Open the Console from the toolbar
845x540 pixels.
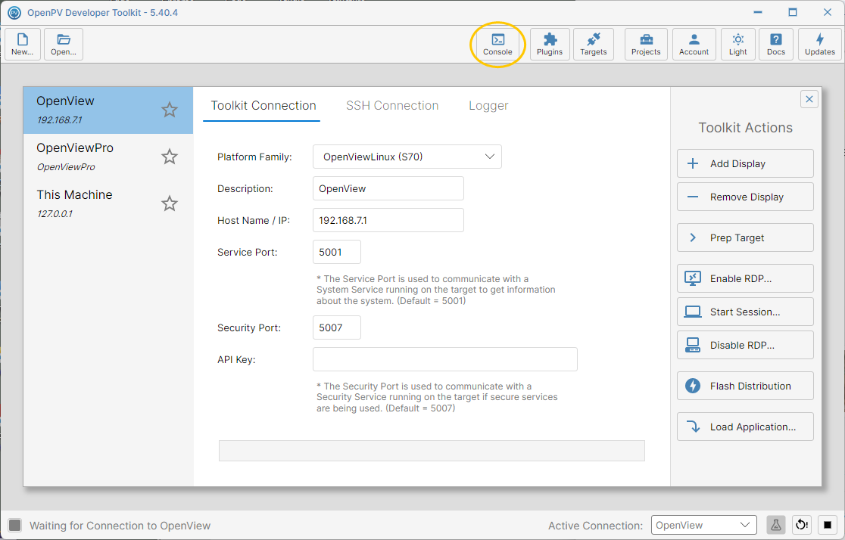tap(497, 44)
